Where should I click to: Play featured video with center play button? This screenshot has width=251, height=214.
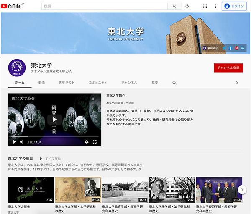coord(55,120)
